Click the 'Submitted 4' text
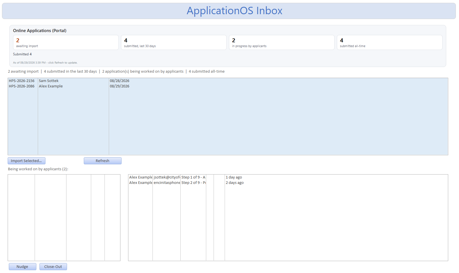 (x=22, y=54)
